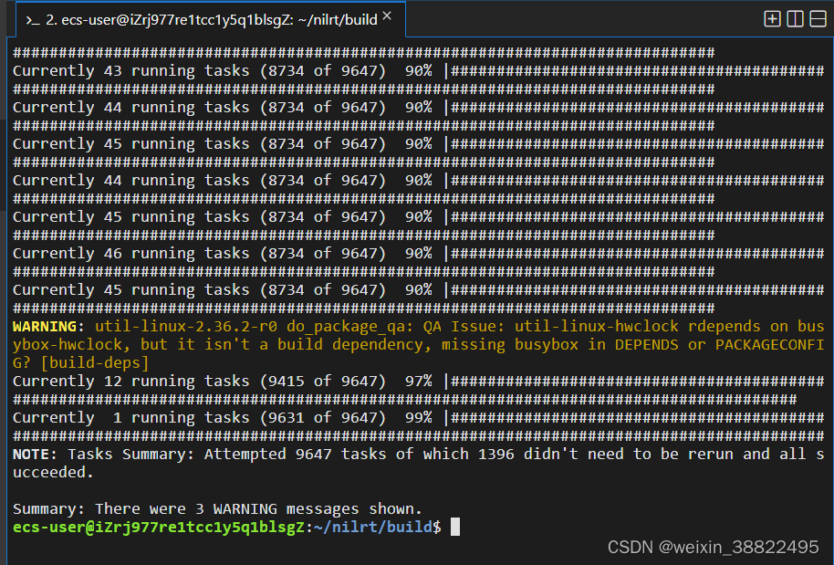
Task: Click the New Terminal plus icon
Action: point(772,18)
